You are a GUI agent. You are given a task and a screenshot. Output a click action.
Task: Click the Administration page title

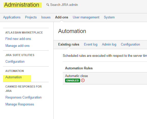[x=22, y=5]
